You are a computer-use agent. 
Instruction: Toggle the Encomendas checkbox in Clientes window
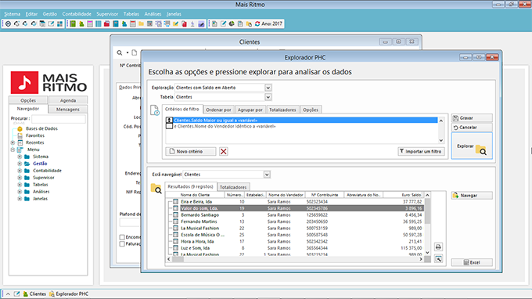tap(122, 237)
